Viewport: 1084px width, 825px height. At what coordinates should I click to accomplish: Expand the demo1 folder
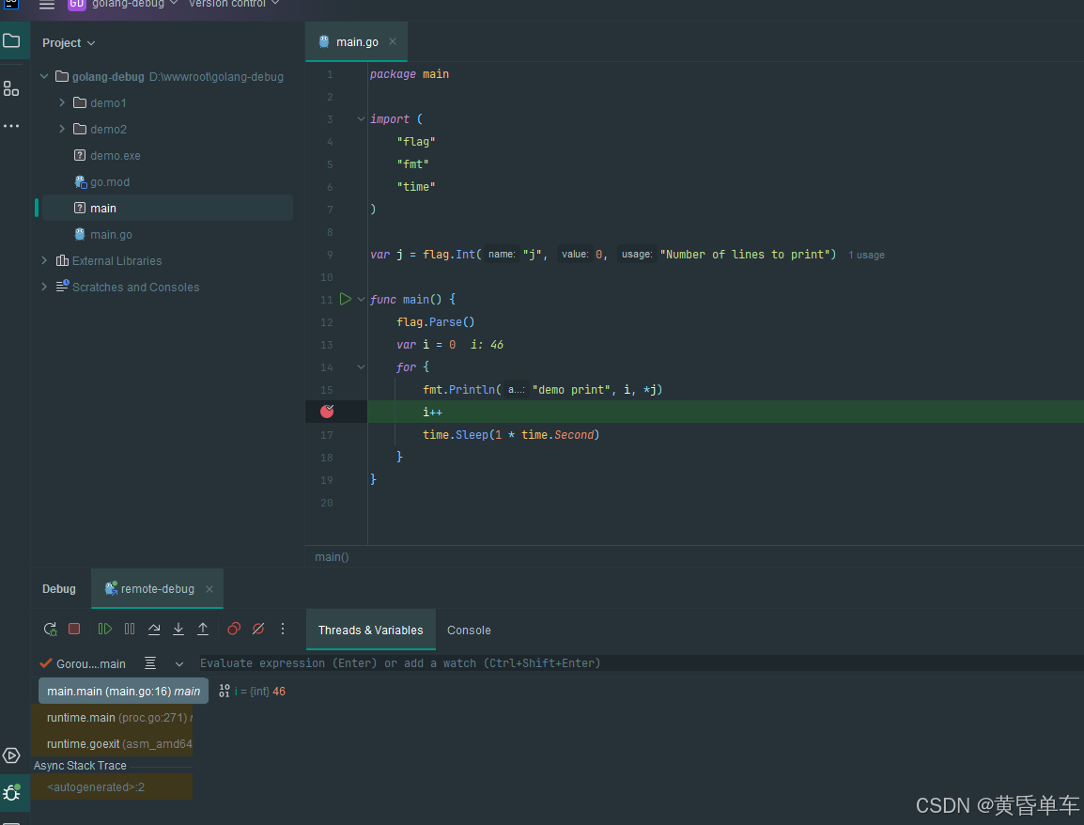[62, 103]
